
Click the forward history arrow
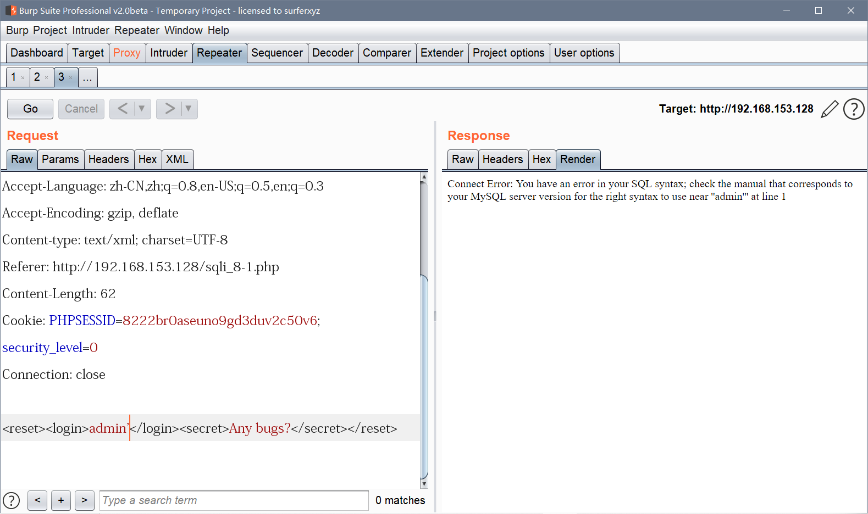169,109
